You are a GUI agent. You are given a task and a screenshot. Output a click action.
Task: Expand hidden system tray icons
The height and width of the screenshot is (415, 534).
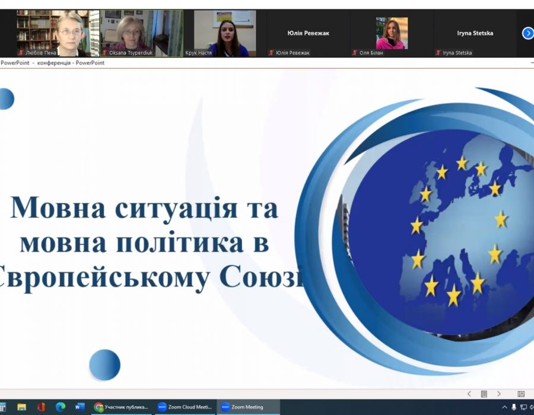(x=505, y=407)
